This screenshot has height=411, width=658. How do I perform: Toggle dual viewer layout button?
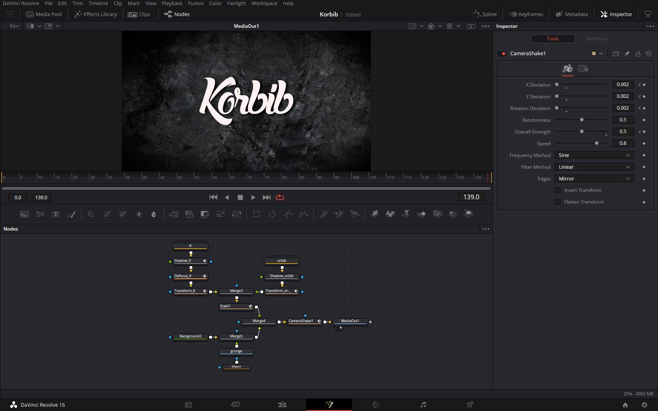pos(471,26)
